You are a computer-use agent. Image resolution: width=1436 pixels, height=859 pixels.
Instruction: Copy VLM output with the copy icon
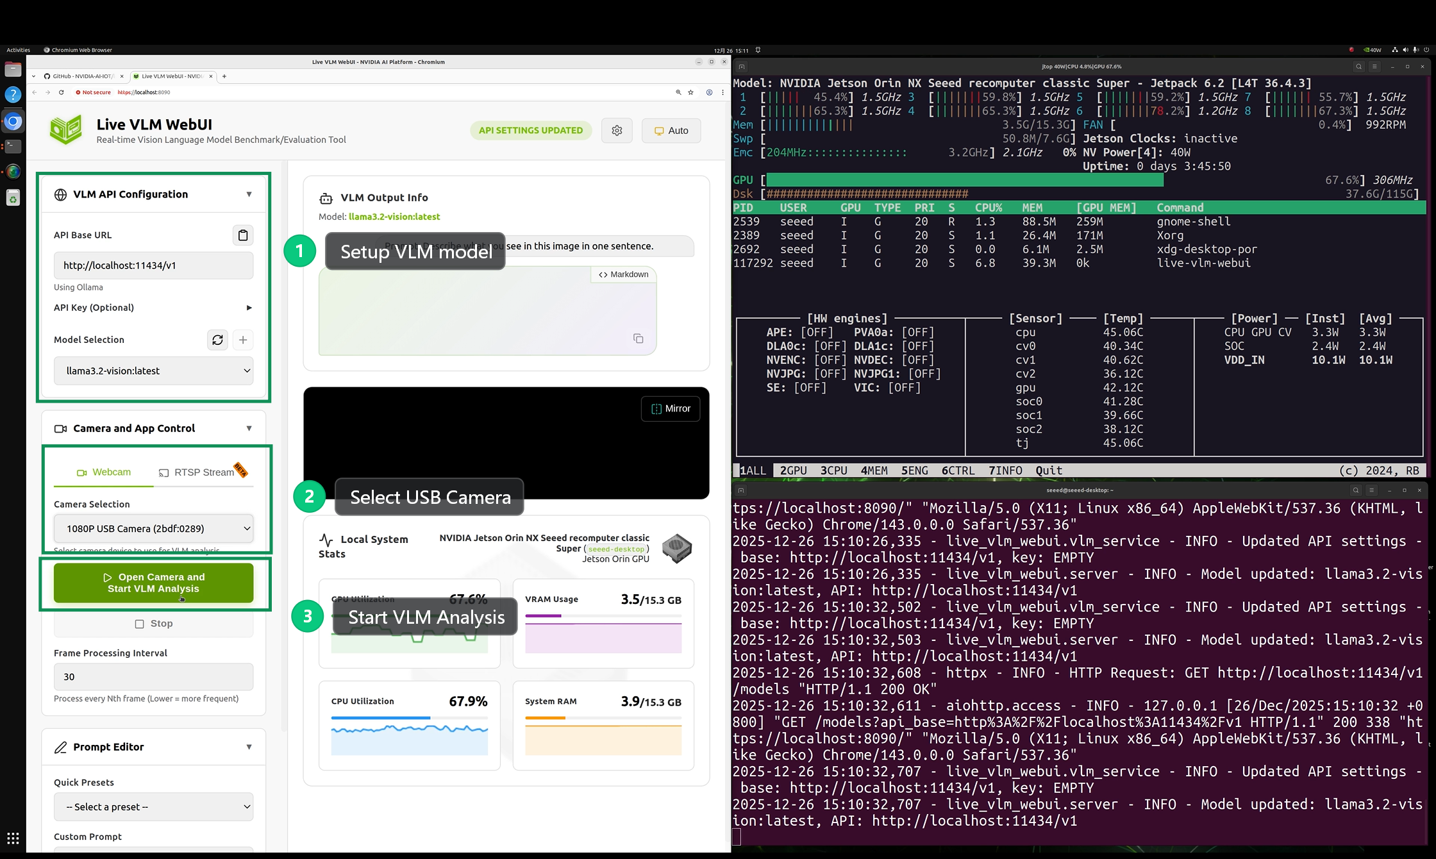(x=638, y=338)
